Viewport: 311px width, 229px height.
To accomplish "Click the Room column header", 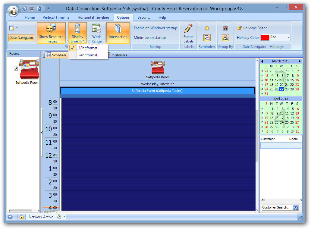I will click(295, 139).
